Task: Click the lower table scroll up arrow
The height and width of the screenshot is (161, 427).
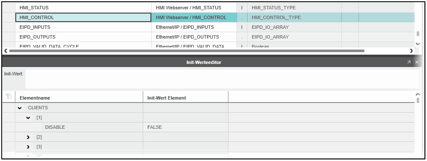Action: (x=418, y=94)
